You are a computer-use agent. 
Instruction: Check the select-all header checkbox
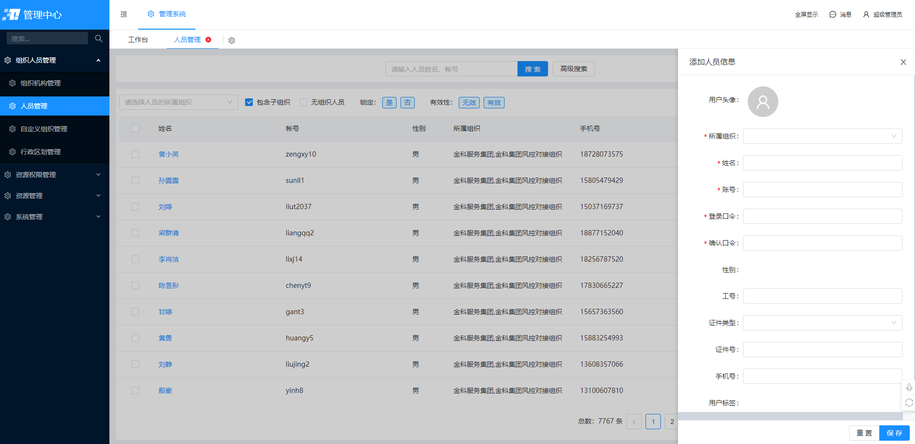pos(135,128)
